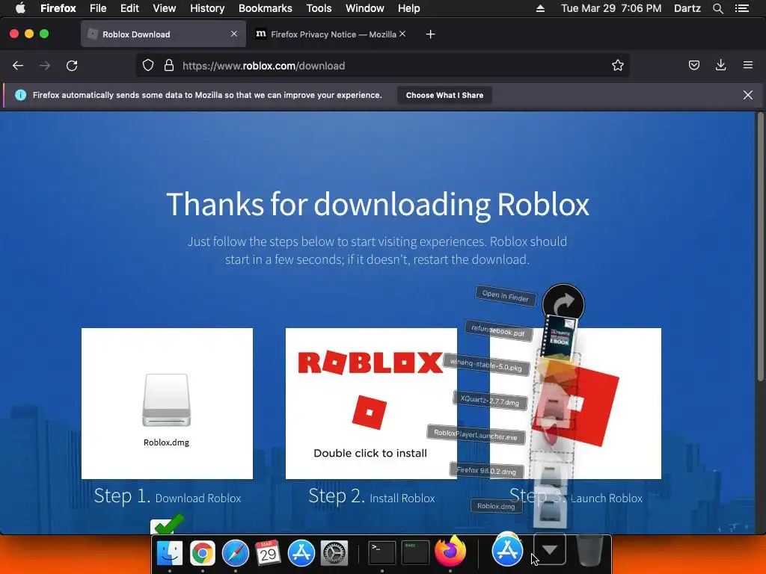The image size is (766, 574).
Task: View site security via the padlock icon
Action: tap(169, 66)
